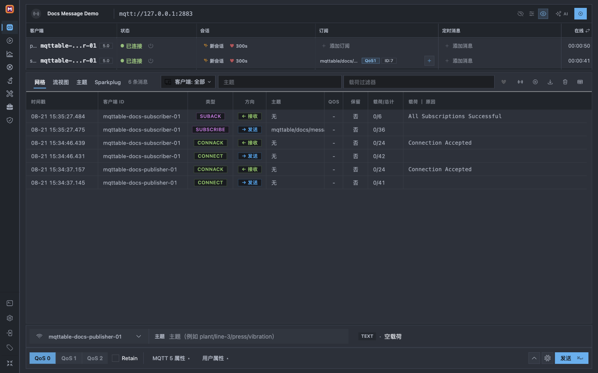Toggle 新会话 for the publisher client row
Image resolution: width=598 pixels, height=373 pixels.
(214, 46)
